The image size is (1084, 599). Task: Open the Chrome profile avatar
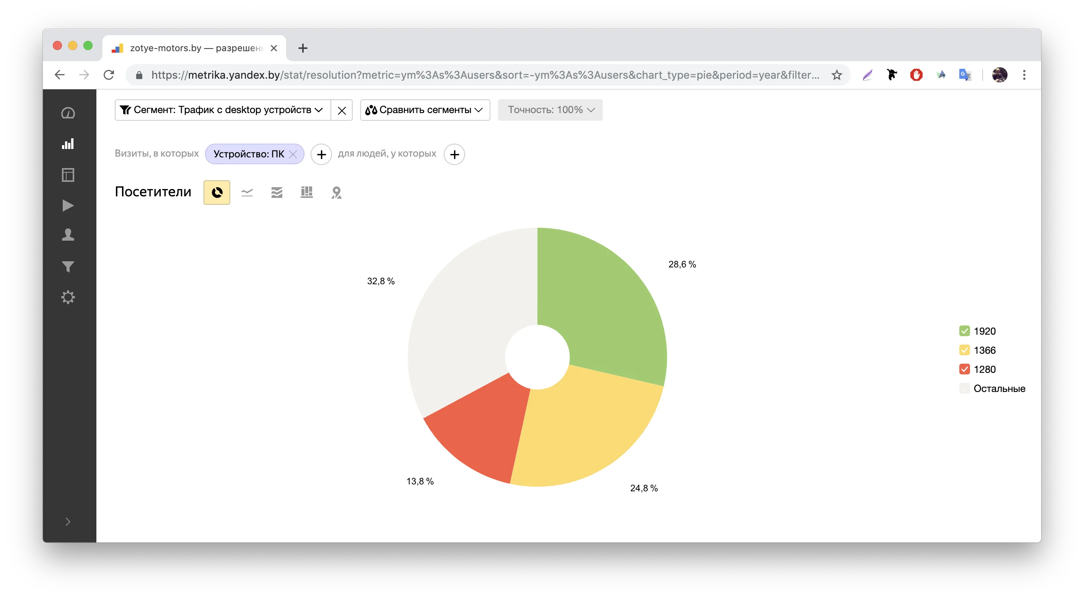[1000, 75]
